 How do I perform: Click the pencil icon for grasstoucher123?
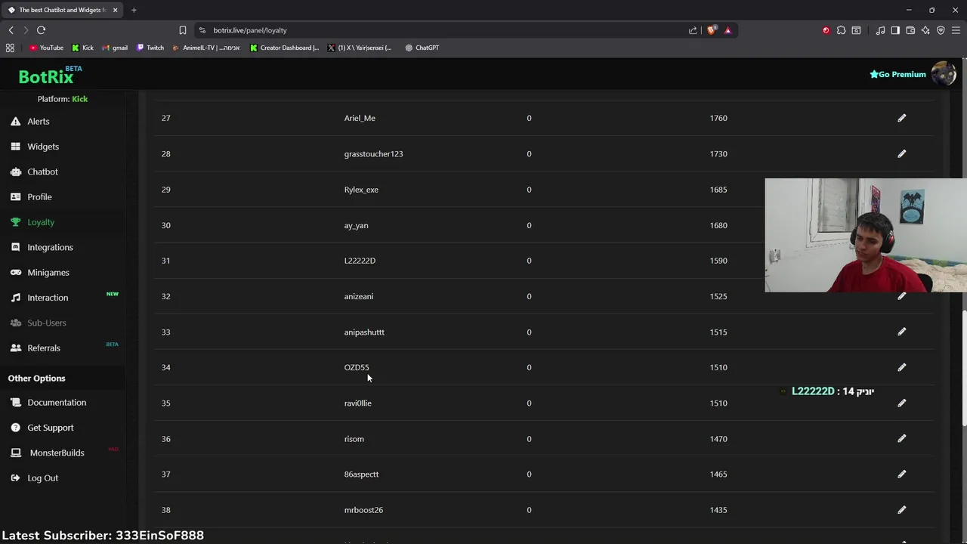tap(901, 153)
